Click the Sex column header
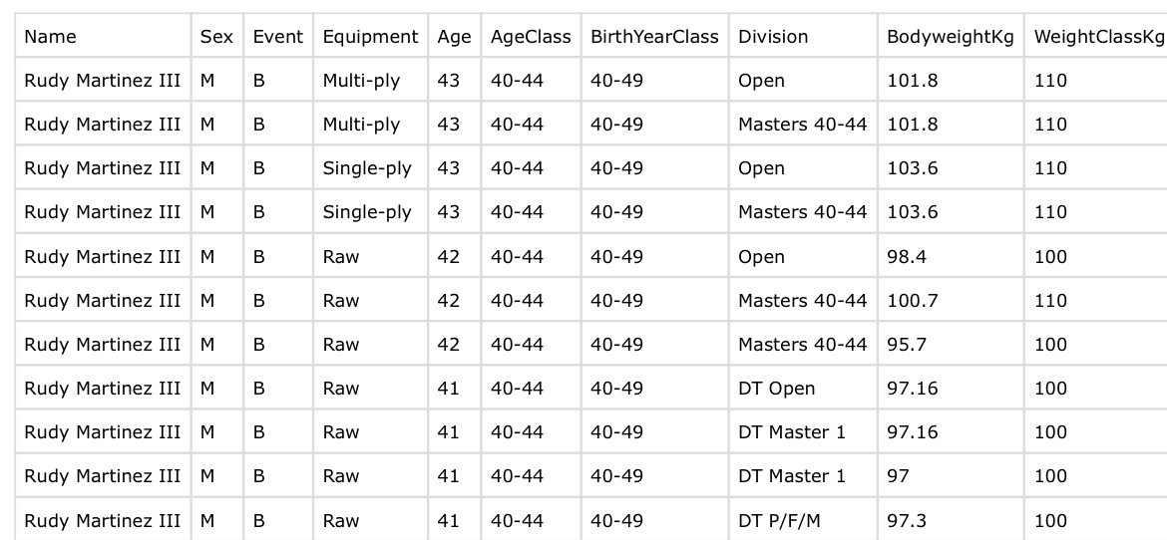 (x=216, y=37)
